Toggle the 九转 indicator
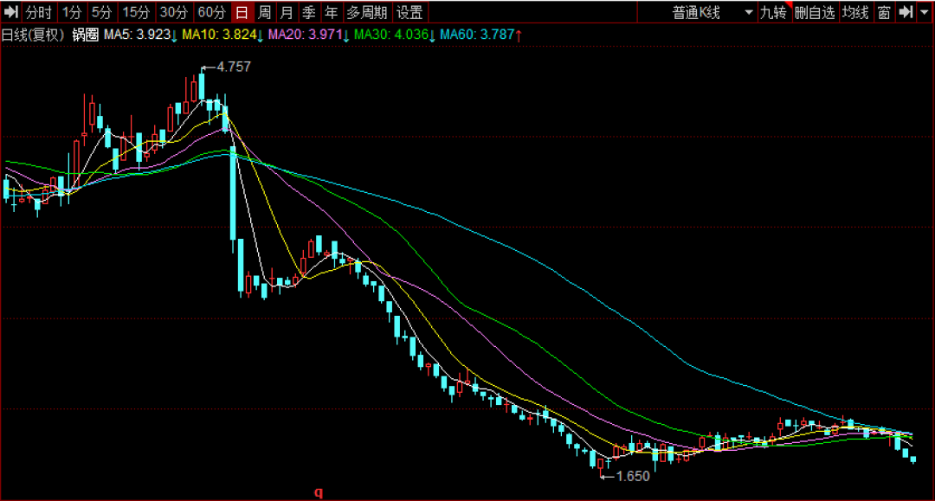This screenshot has height=501, width=935. click(773, 12)
